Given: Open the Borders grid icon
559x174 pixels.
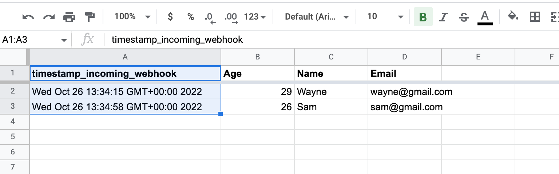Looking at the screenshot, I should [535, 17].
